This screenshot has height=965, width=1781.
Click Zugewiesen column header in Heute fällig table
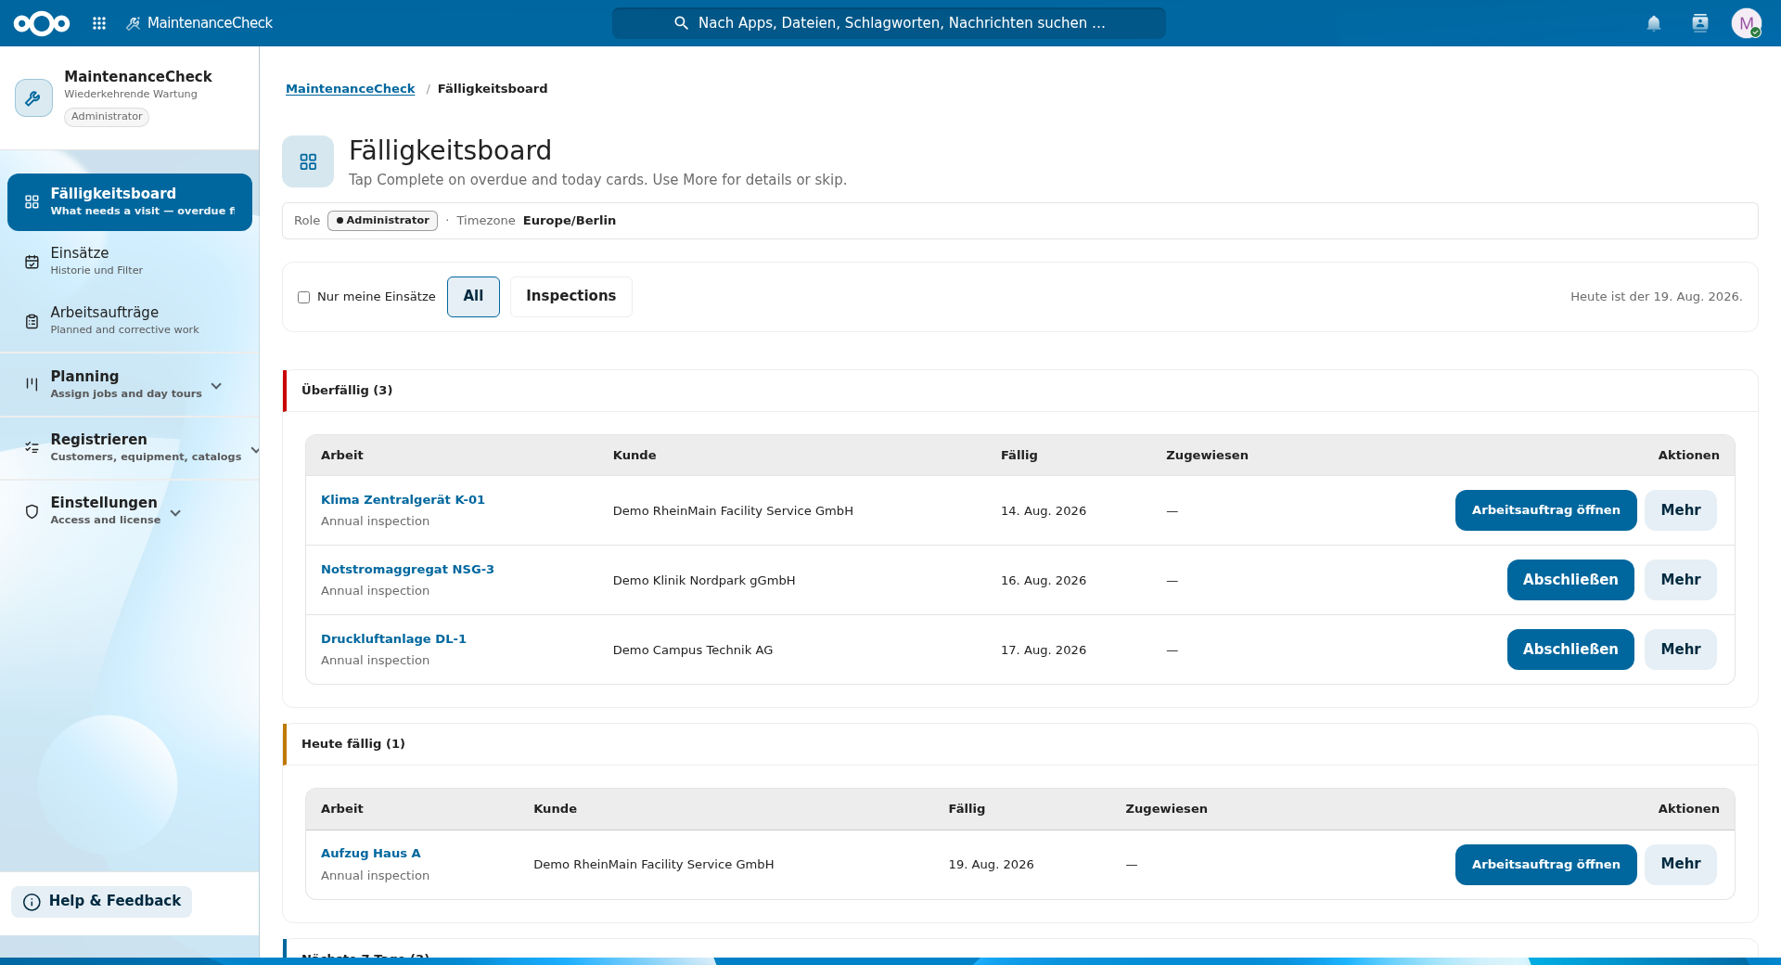[x=1166, y=809]
